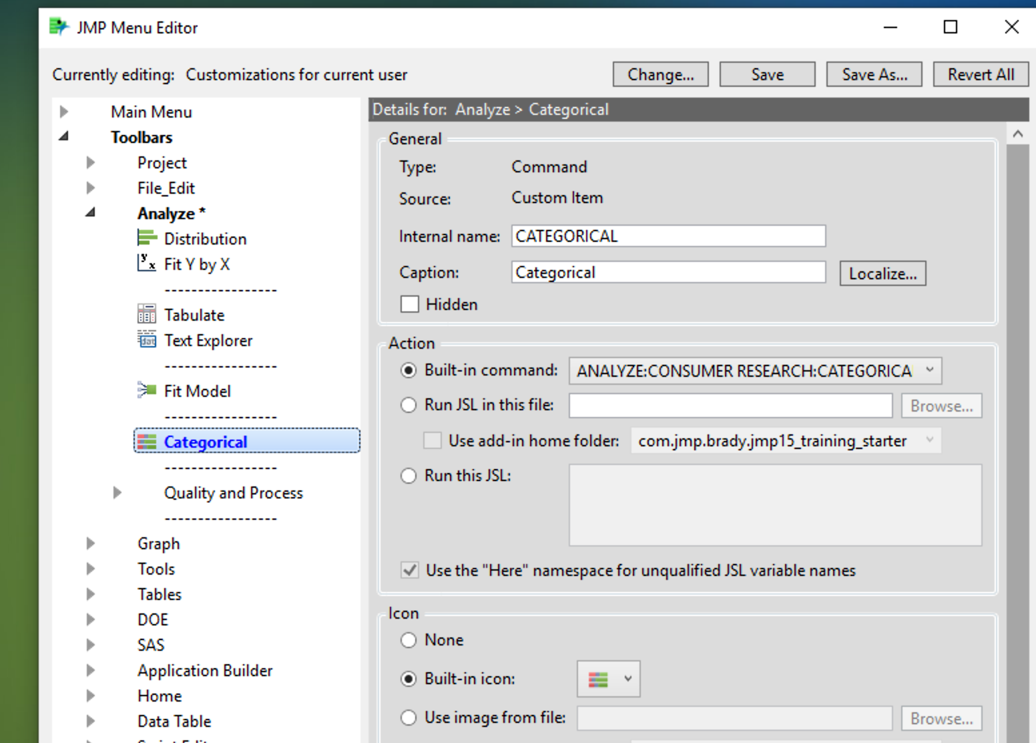This screenshot has width=1036, height=743.
Task: Click the Text Explorer icon
Action: coord(147,339)
